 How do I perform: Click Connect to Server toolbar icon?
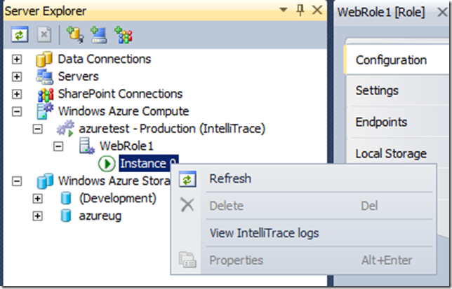[x=99, y=34]
